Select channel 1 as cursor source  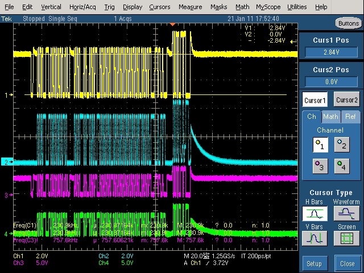(320, 144)
